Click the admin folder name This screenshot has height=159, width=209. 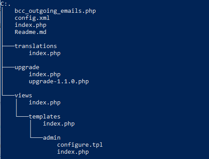[52, 138]
